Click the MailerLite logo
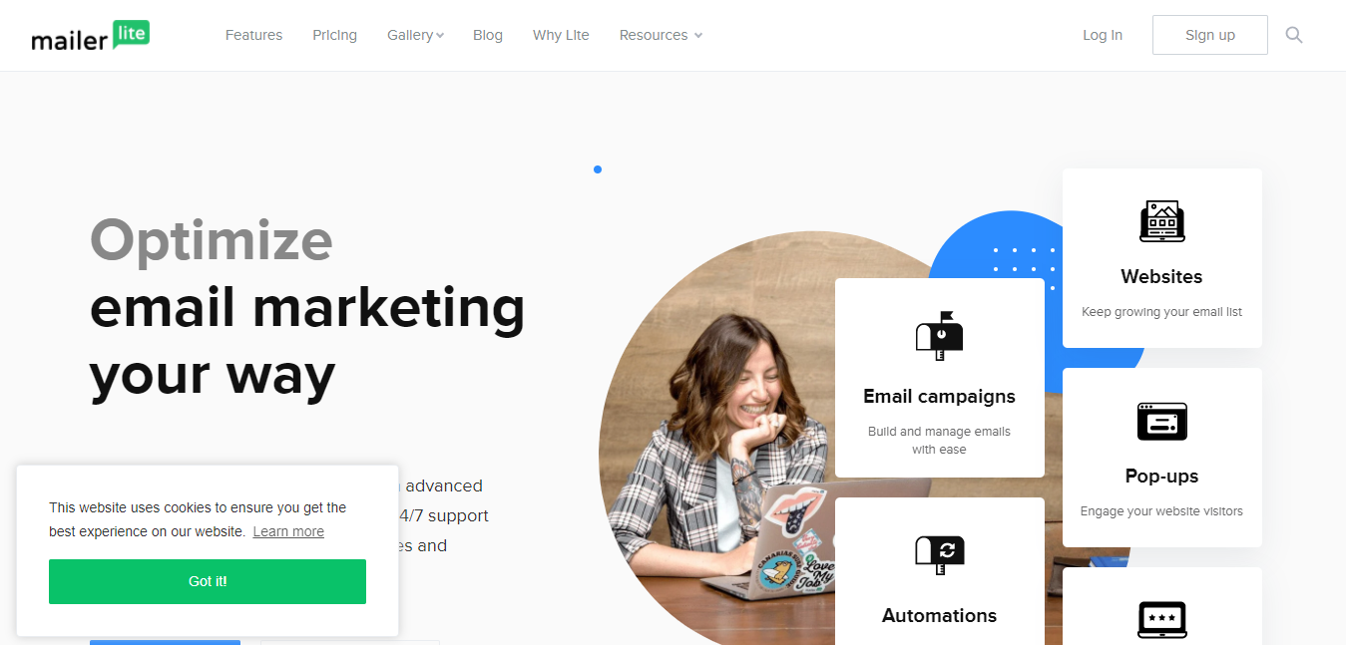The image size is (1346, 645). (x=90, y=35)
